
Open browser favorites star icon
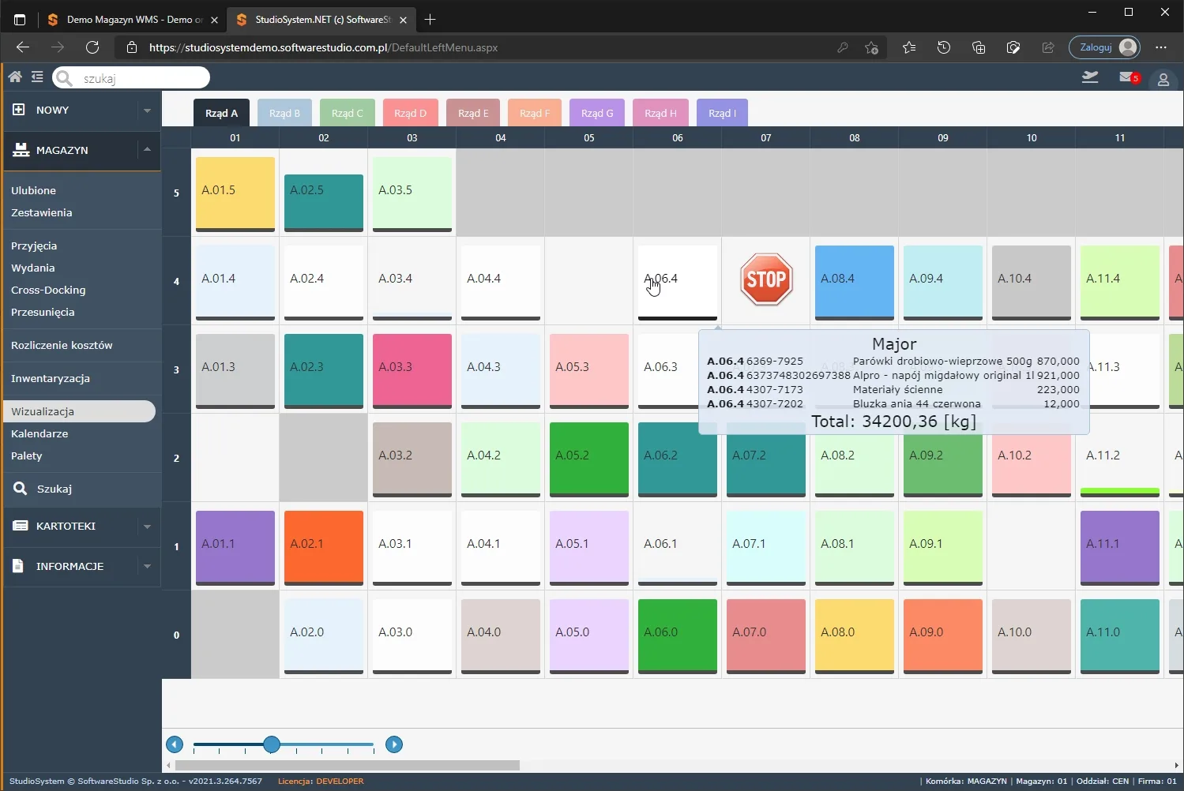[909, 47]
